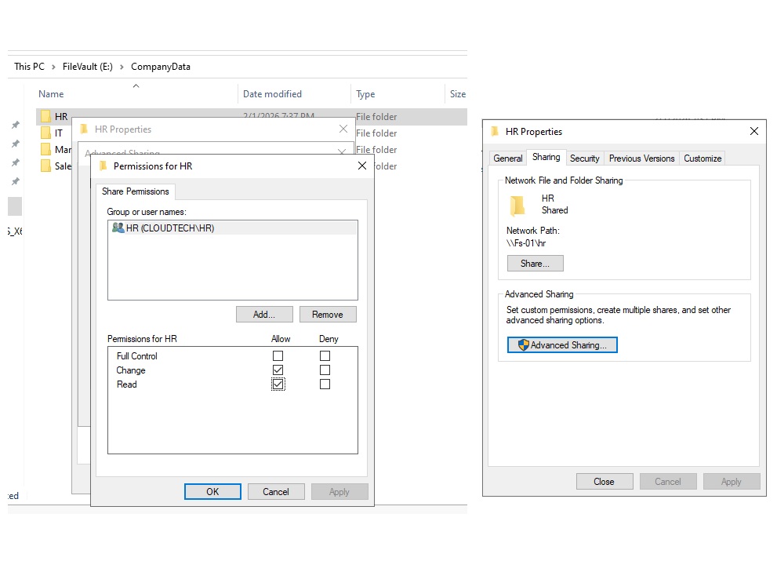
Task: Enable Full Control Allow checkbox
Action: 278,356
